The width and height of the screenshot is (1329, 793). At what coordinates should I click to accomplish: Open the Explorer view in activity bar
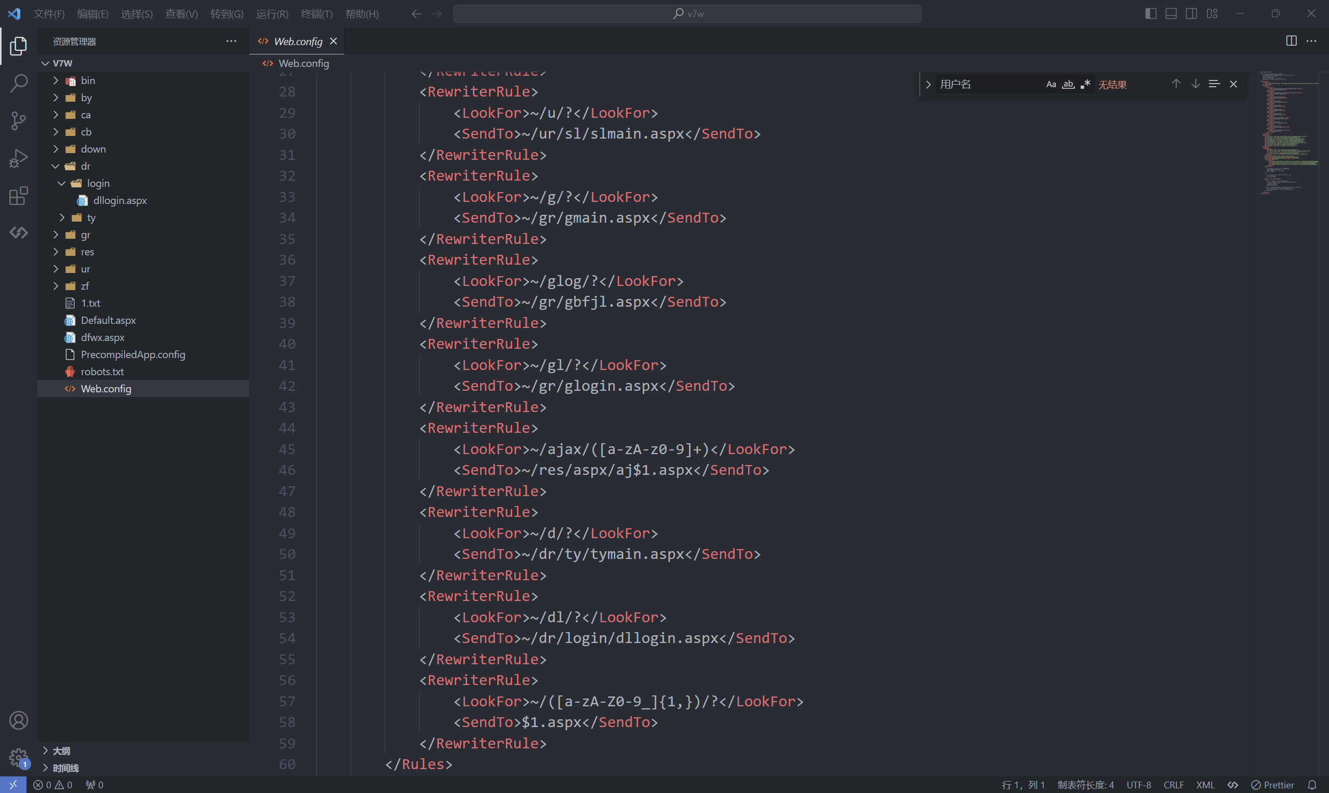(18, 46)
